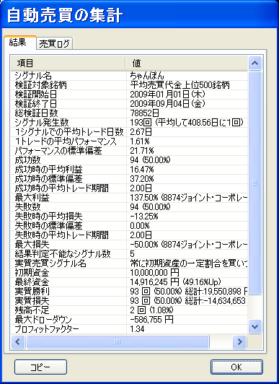The image size is (279, 384).
Task: Select the 成功数 row label
Action: point(27,160)
